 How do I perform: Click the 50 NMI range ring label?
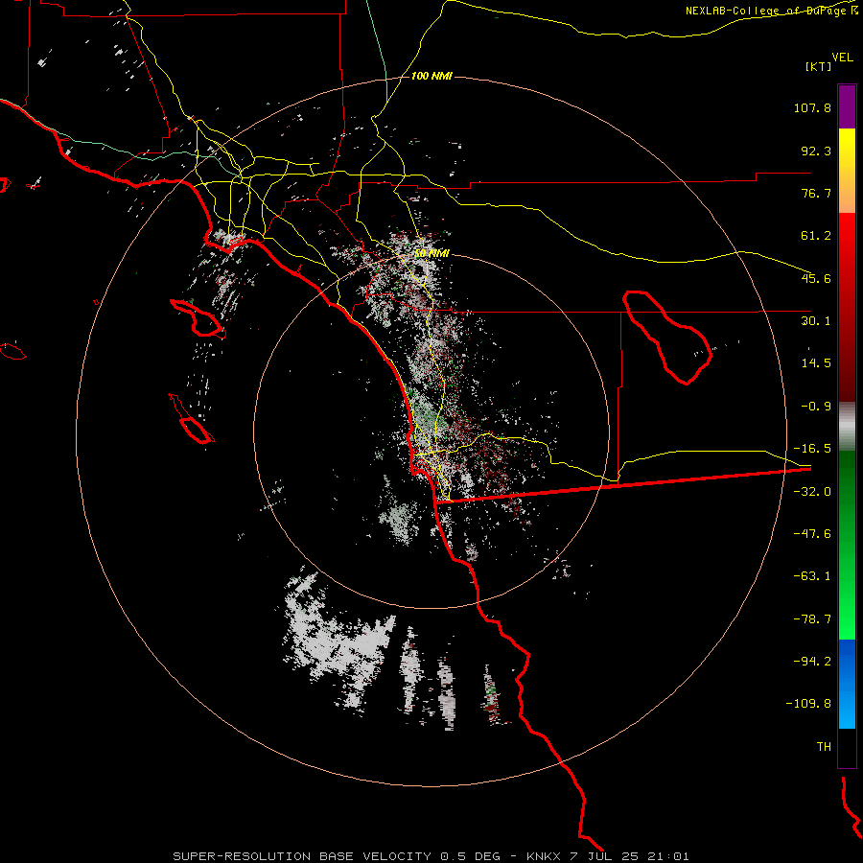coord(431,254)
